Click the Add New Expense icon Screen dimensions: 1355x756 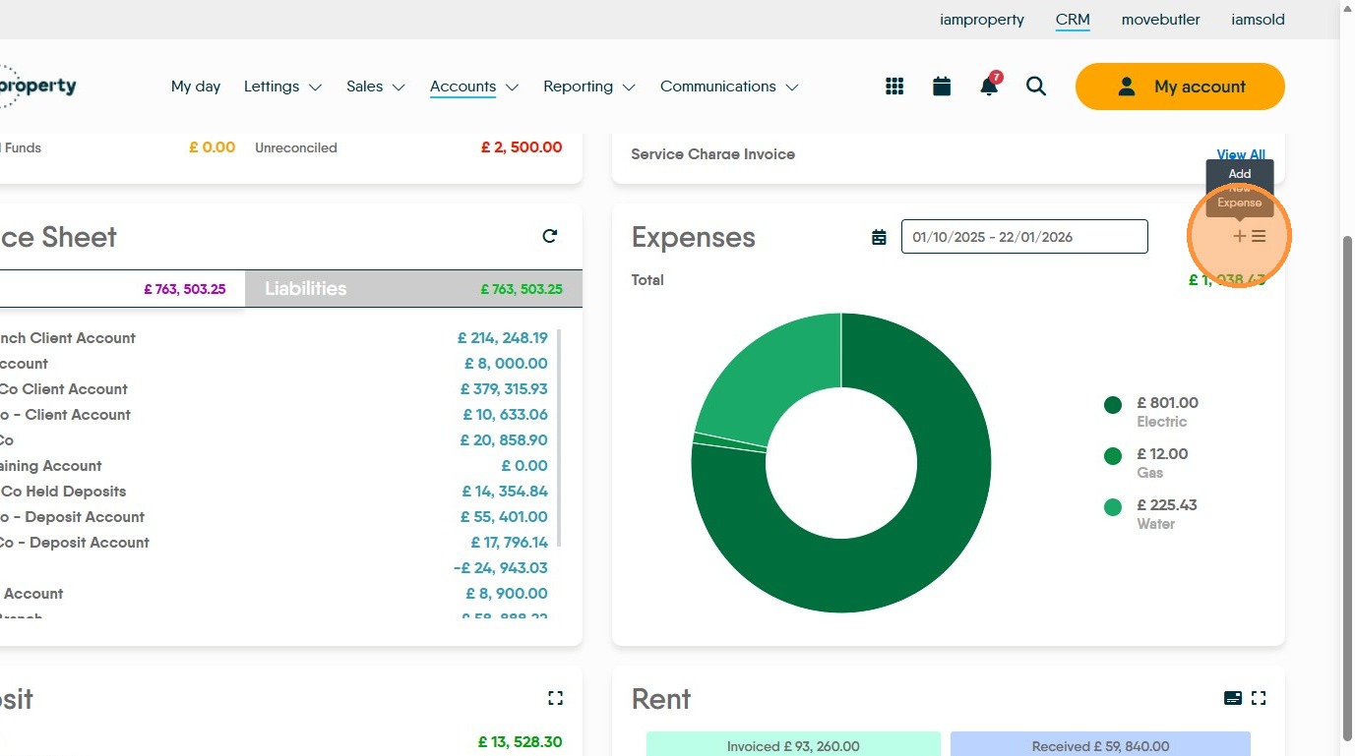click(1240, 236)
